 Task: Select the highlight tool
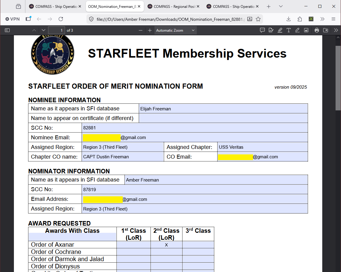click(x=280, y=30)
